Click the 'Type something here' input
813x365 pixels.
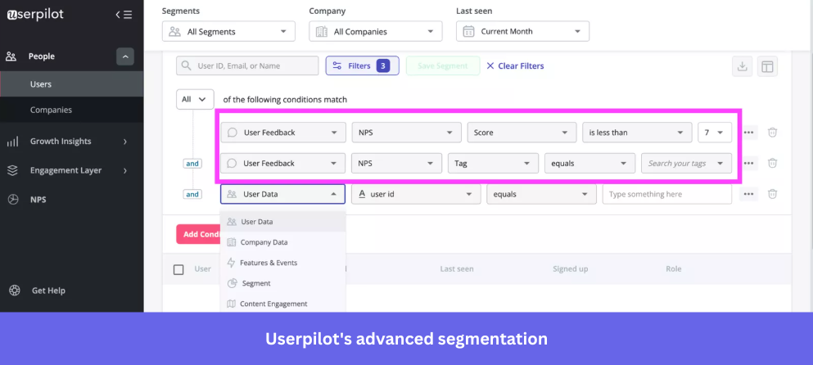point(666,194)
